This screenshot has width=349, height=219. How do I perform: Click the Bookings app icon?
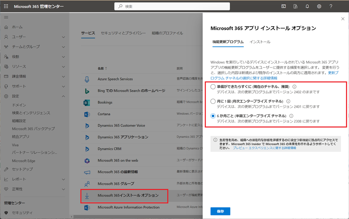pyautogui.click(x=87, y=103)
